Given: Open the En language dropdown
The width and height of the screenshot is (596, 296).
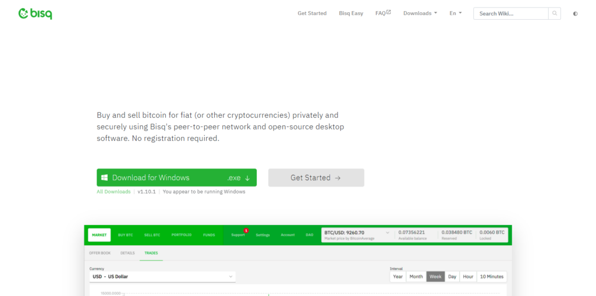Looking at the screenshot, I should tap(455, 13).
